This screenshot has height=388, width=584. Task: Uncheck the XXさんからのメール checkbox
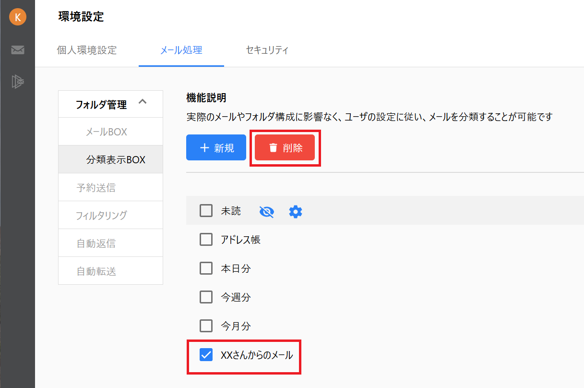206,355
